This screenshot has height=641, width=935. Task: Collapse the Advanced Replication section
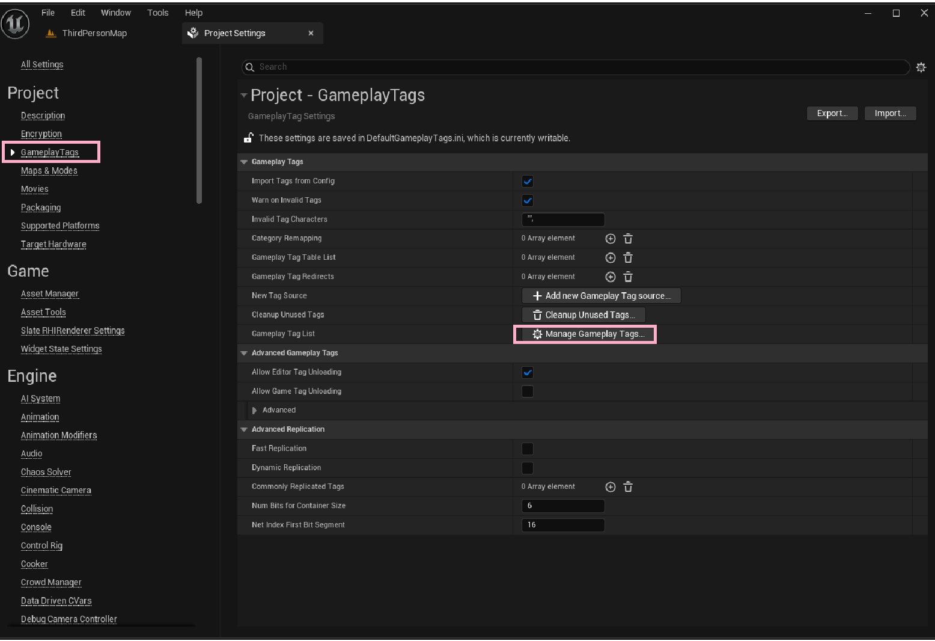pos(244,429)
